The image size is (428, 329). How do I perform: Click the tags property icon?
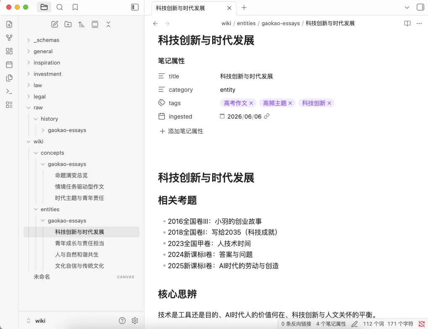[x=162, y=103]
